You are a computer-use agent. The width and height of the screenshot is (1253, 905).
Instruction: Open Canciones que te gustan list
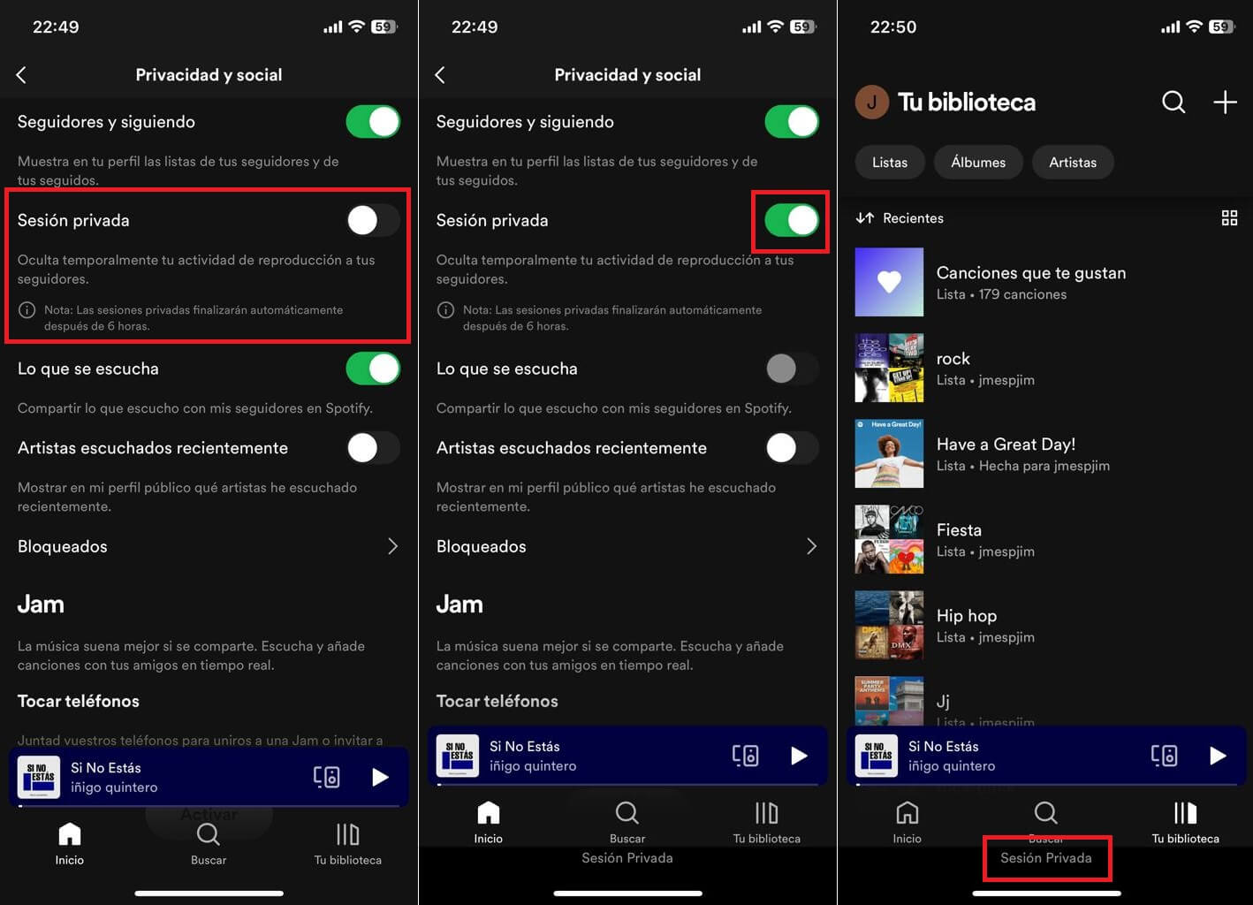point(1046,282)
